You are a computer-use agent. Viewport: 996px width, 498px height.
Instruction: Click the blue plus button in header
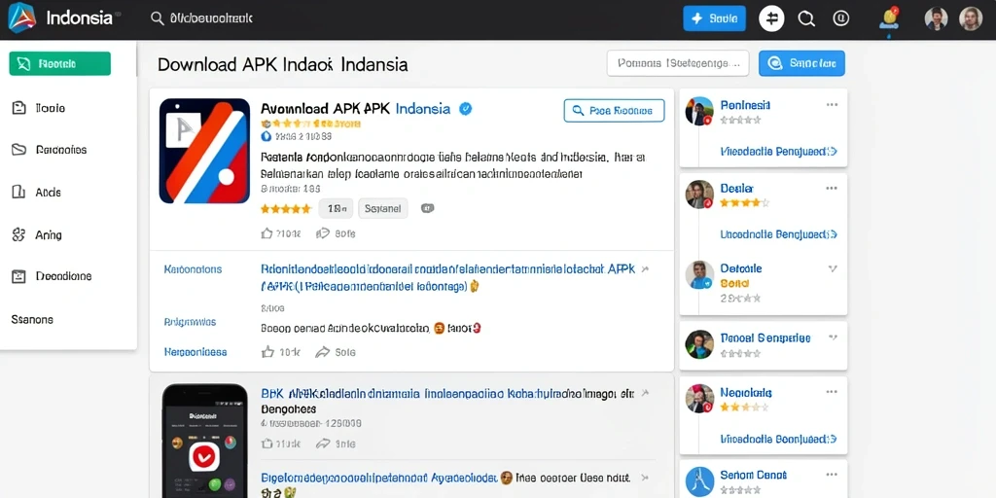click(x=714, y=18)
